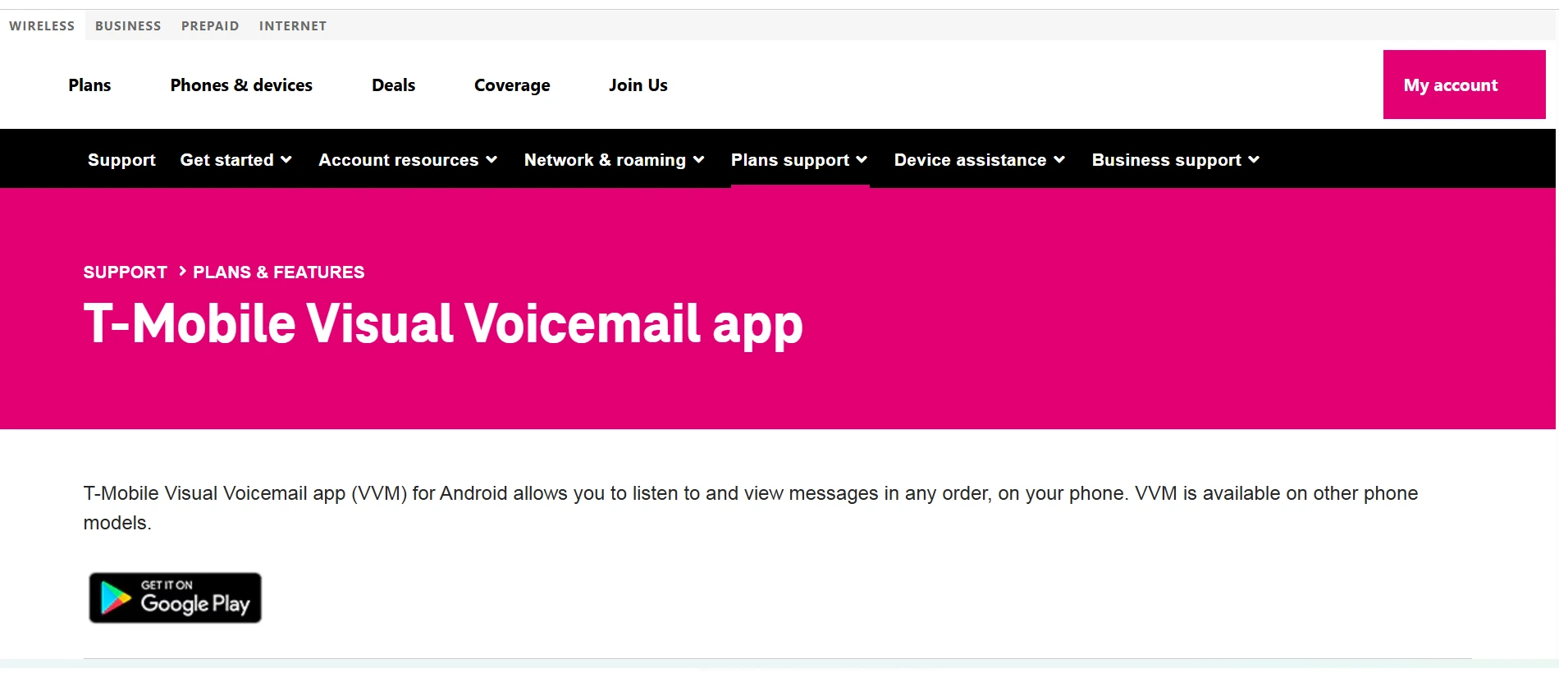Viewport: 1559px width, 673px height.
Task: Open Phones & devices menu
Action: [241, 85]
